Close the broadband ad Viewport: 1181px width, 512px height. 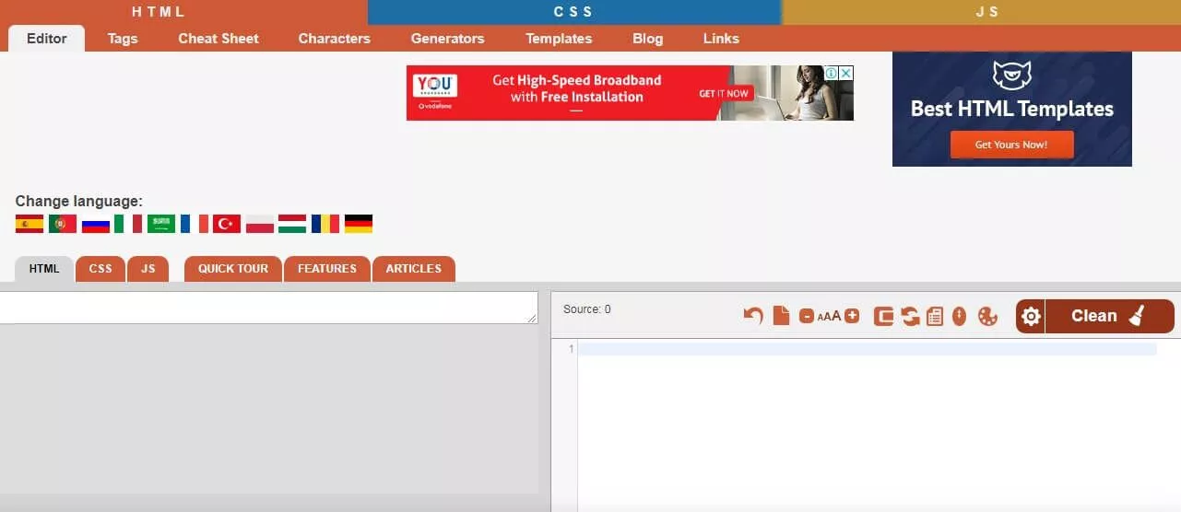845,73
